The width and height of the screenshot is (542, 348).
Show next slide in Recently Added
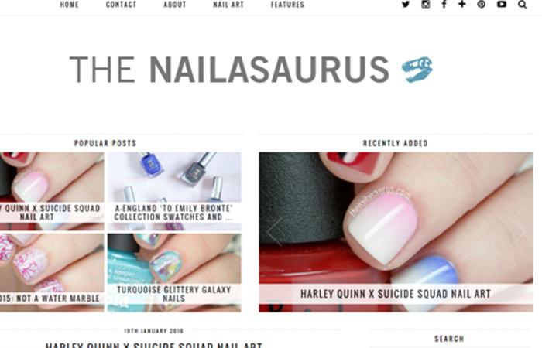(x=516, y=232)
